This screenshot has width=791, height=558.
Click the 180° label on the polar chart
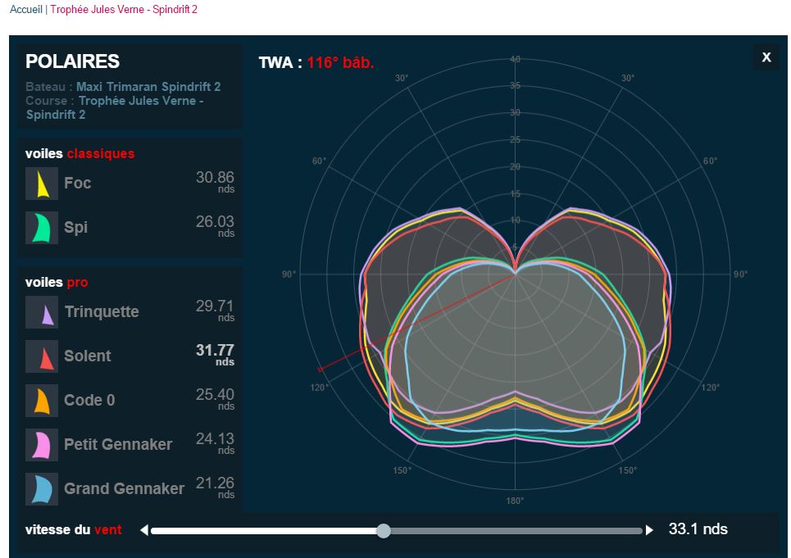point(515,501)
